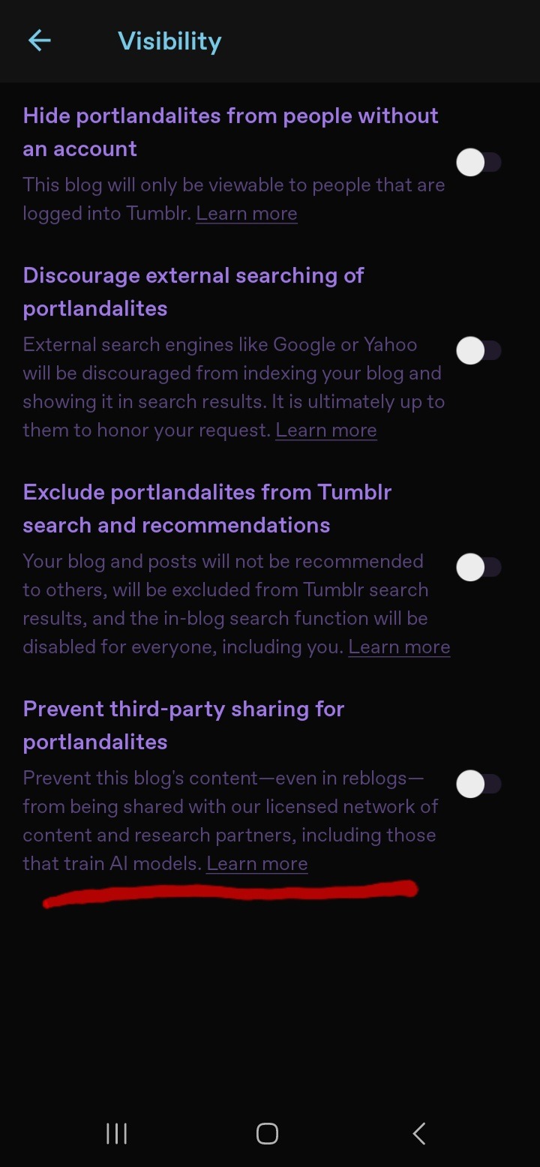
Task: Enable prevent third-party sharing switch
Action: tap(478, 784)
